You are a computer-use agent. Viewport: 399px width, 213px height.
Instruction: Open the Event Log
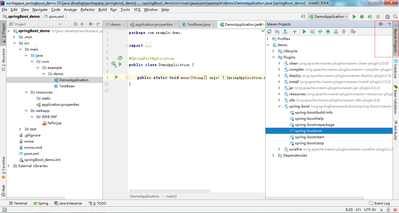pyautogui.click(x=379, y=203)
